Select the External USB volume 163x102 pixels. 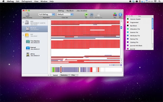coord(35,48)
